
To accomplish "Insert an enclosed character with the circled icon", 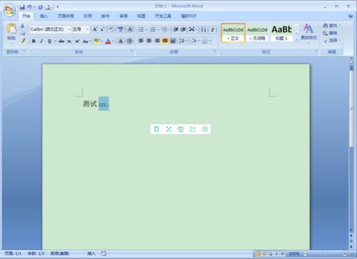I will pos(129,41).
